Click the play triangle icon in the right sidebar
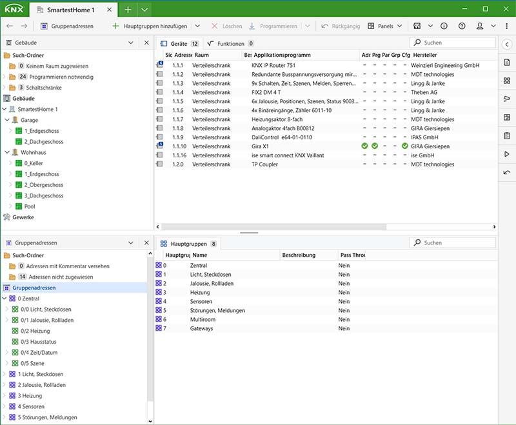This screenshot has height=425, width=516. (x=507, y=154)
